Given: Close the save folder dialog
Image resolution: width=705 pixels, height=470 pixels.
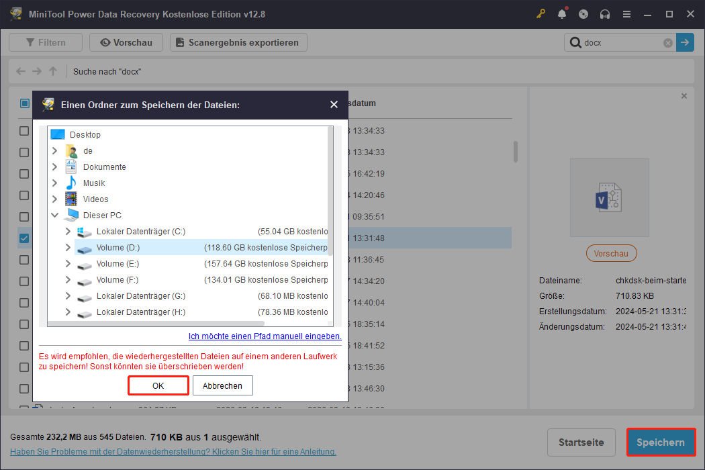Looking at the screenshot, I should (334, 104).
